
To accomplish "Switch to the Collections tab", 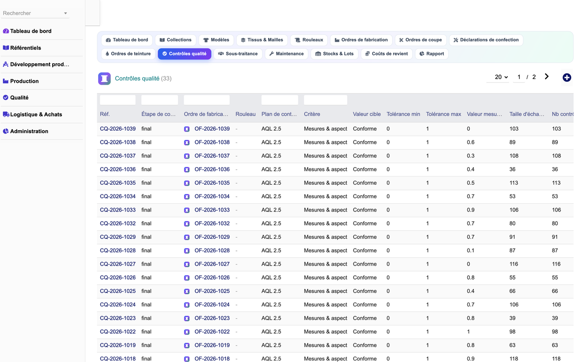I will 176,40.
